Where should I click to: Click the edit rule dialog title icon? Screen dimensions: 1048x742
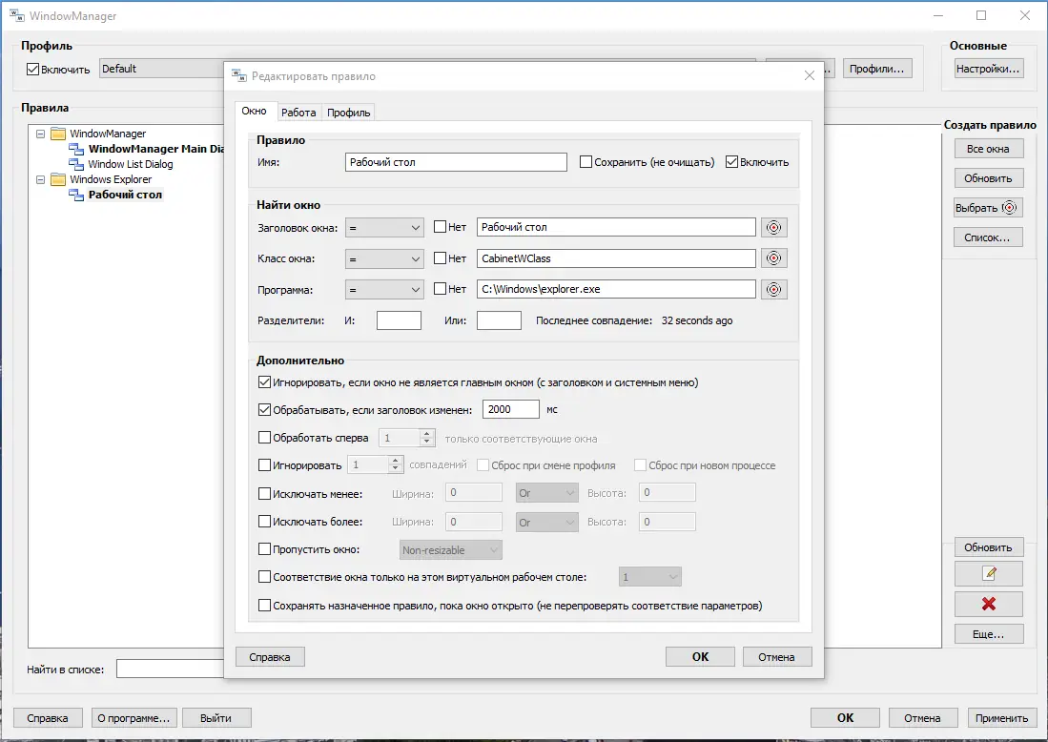coord(238,75)
